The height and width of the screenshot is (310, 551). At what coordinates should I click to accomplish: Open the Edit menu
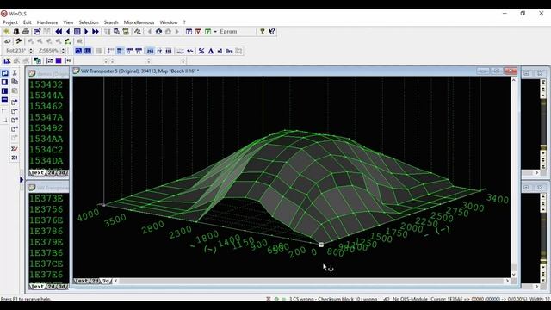click(28, 22)
